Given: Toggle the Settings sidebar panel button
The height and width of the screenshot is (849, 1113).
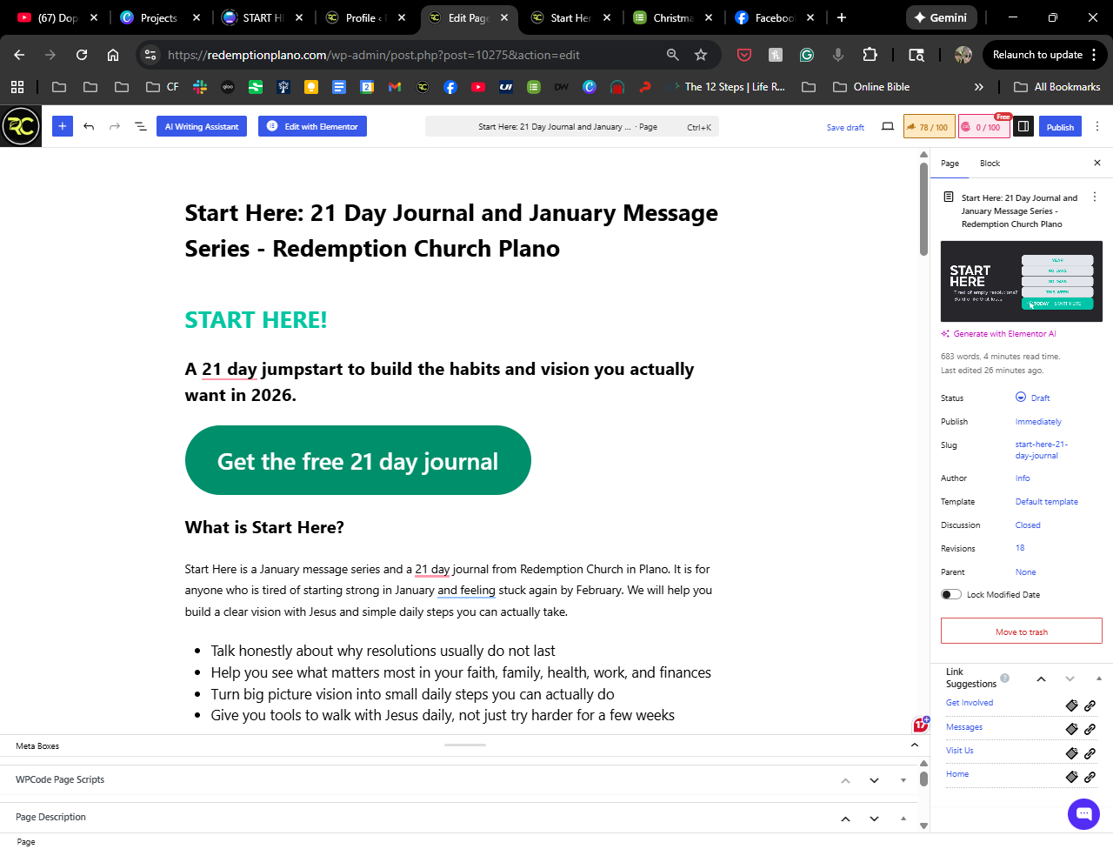Looking at the screenshot, I should pyautogui.click(x=1023, y=127).
